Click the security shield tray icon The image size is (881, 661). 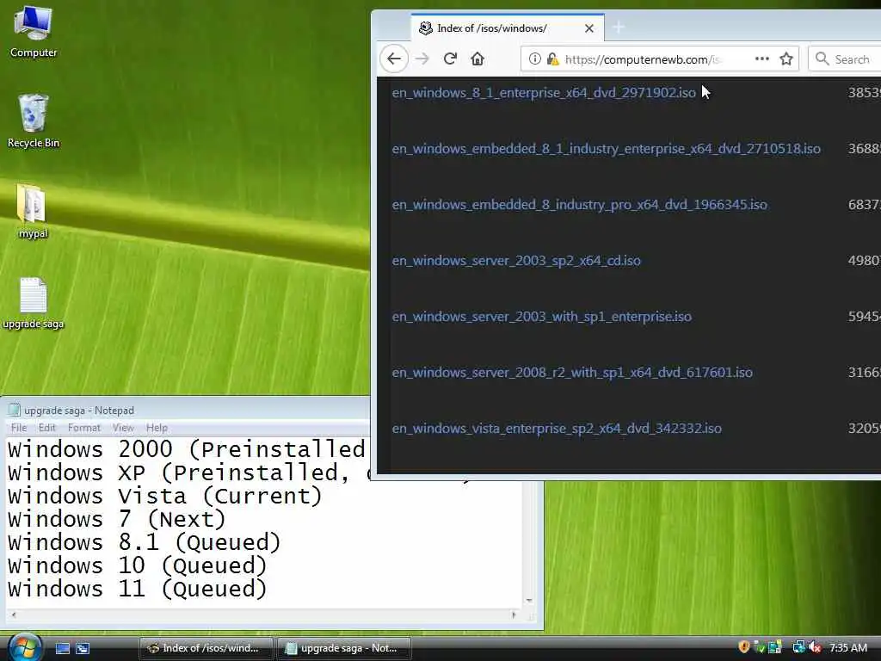click(x=743, y=647)
